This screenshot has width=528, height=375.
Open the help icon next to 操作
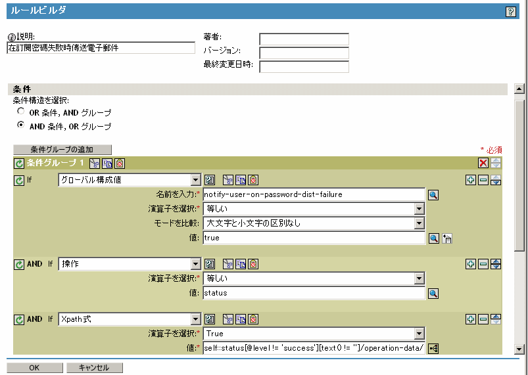pyautogui.click(x=210, y=264)
